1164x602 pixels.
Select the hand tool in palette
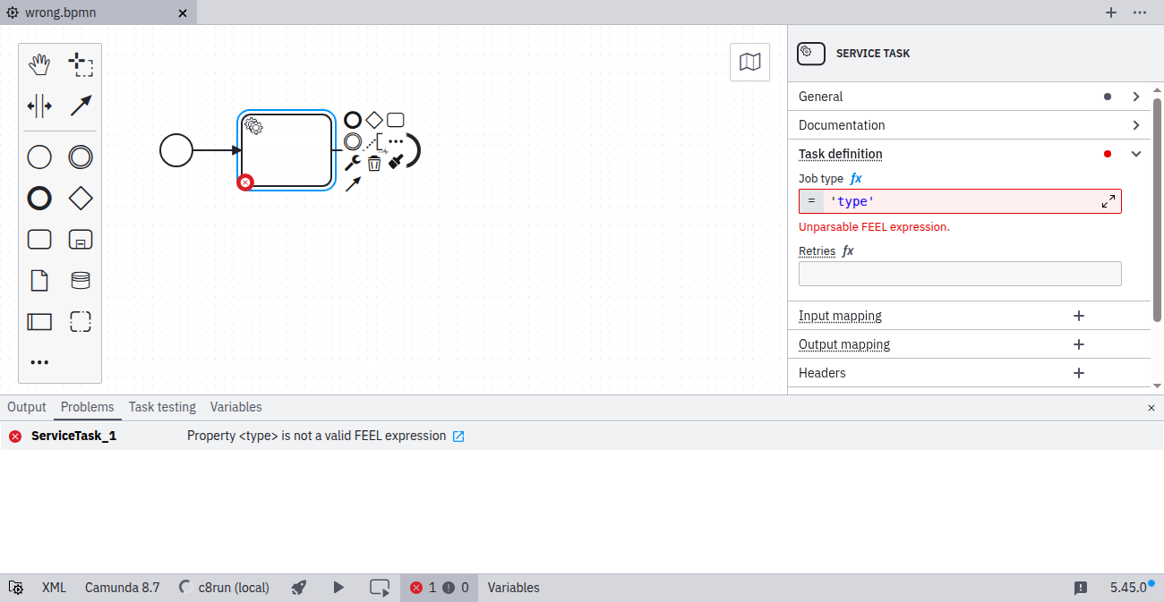click(x=39, y=64)
